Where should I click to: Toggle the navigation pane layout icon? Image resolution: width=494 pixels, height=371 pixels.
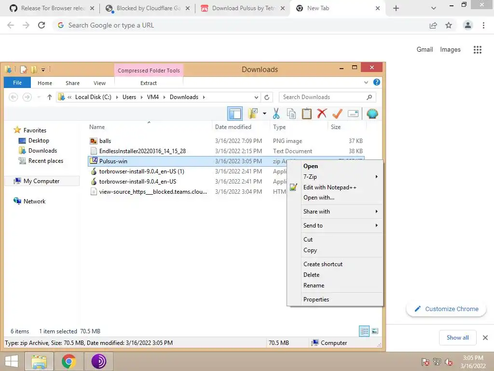pos(235,114)
